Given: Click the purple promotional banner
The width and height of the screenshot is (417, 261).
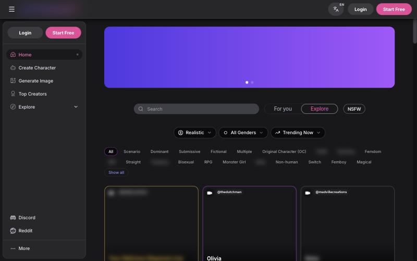Looking at the screenshot, I should [250, 57].
